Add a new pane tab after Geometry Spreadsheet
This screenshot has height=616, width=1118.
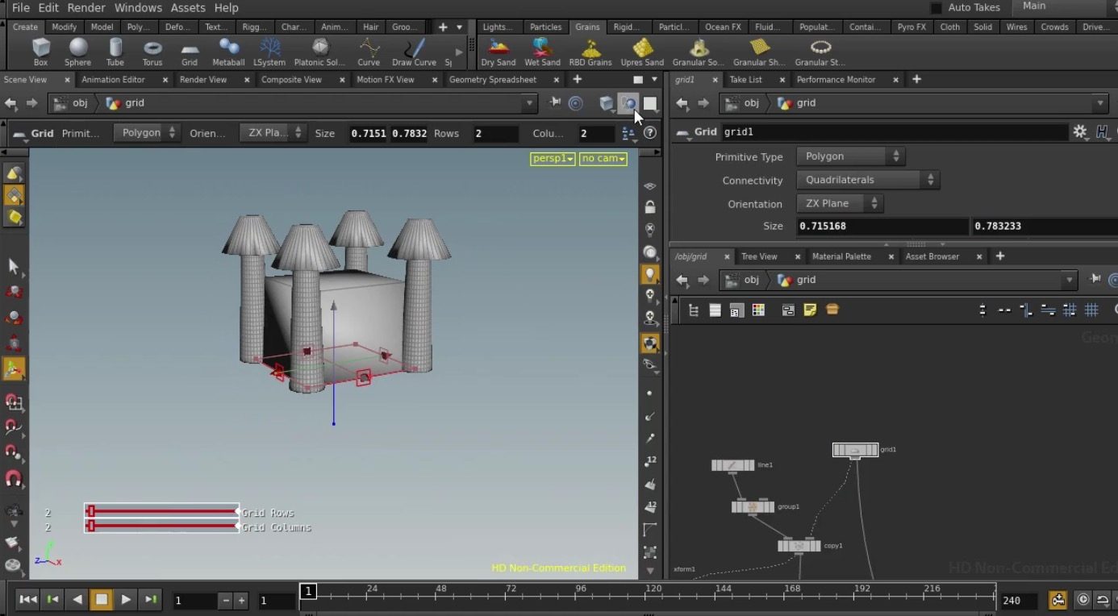[x=577, y=79]
